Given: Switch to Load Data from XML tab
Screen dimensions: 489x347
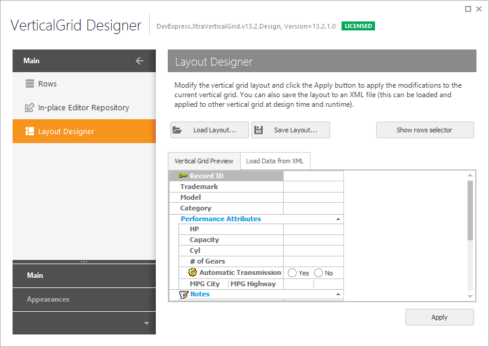Looking at the screenshot, I should pyautogui.click(x=275, y=161).
